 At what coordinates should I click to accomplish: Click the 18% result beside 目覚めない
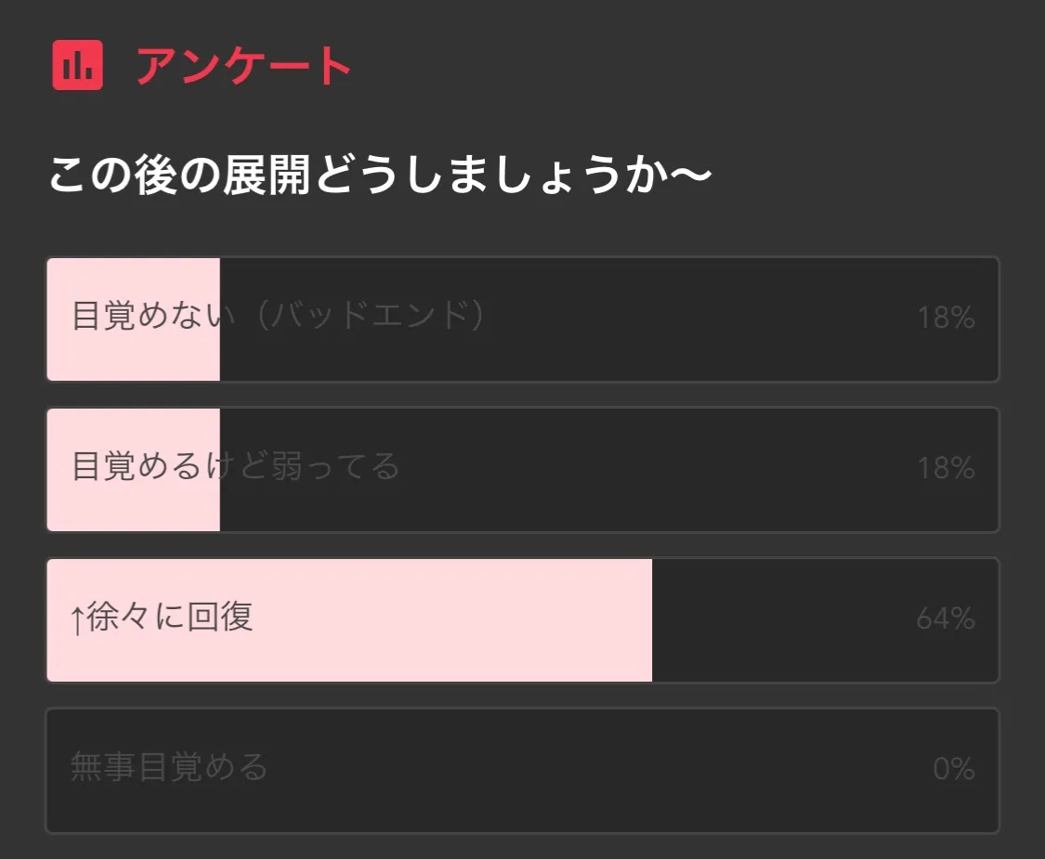point(945,319)
